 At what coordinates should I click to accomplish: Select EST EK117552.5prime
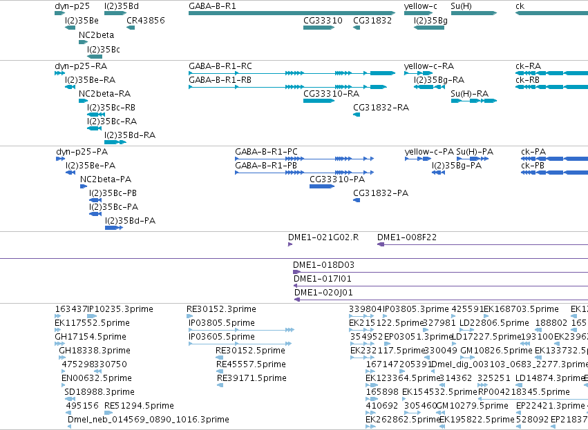58,330
